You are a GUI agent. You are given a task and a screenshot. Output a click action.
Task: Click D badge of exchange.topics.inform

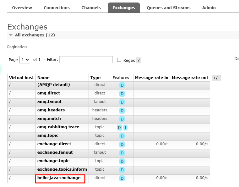122,170
